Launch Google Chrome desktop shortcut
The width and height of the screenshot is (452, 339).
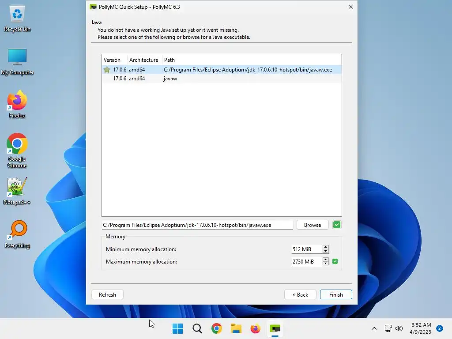17,151
